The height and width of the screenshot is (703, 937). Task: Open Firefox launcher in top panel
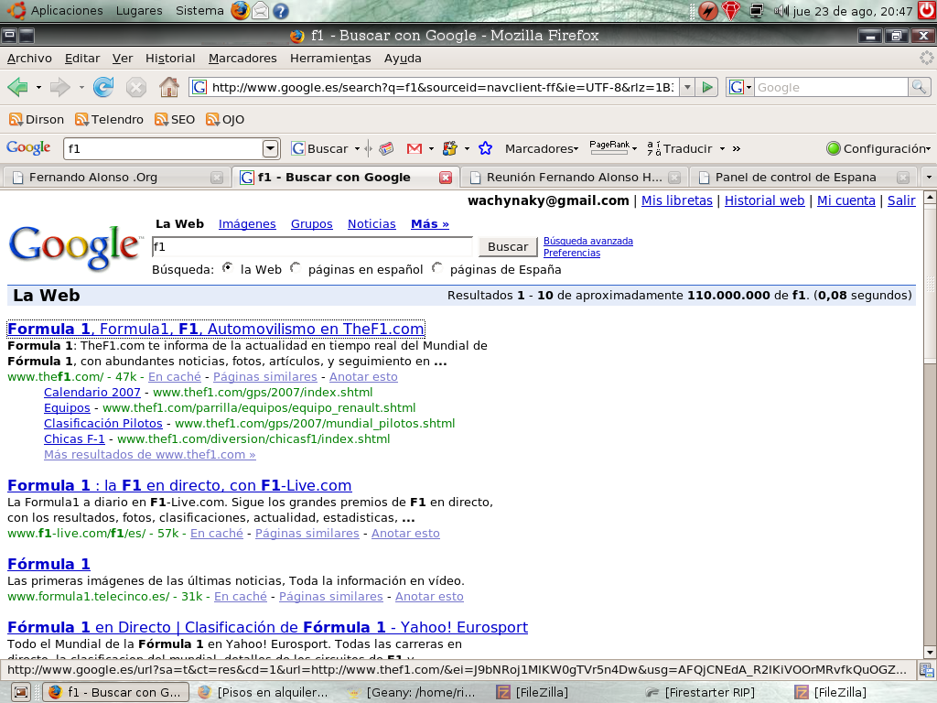[241, 10]
